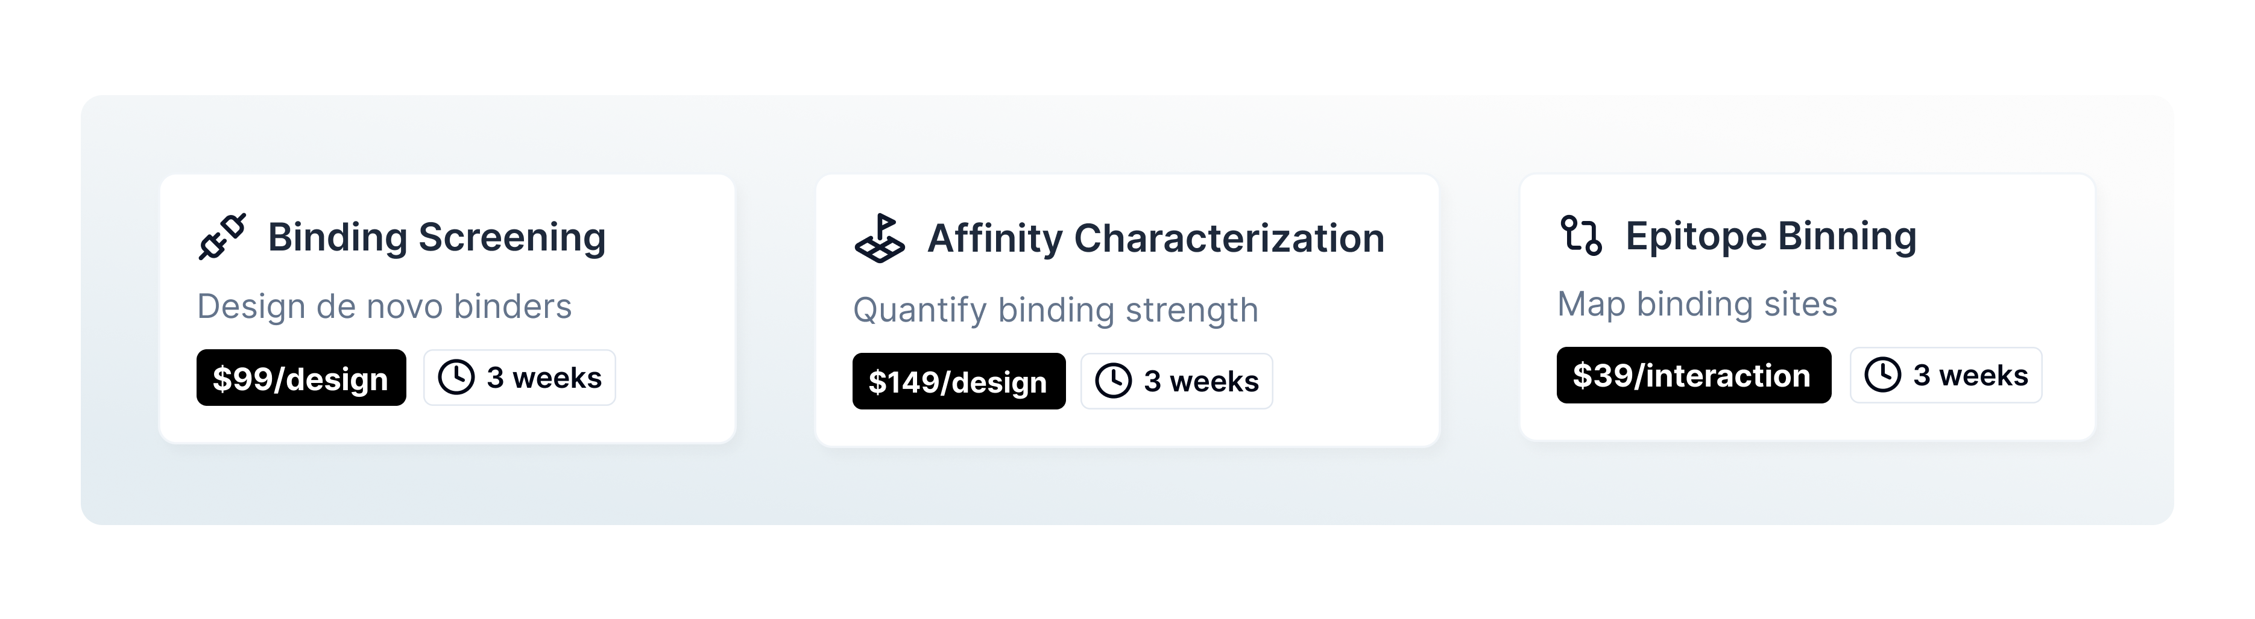Click the compare icon beside Epitope Binning
This screenshot has width=2255, height=619.
pos(1581,235)
